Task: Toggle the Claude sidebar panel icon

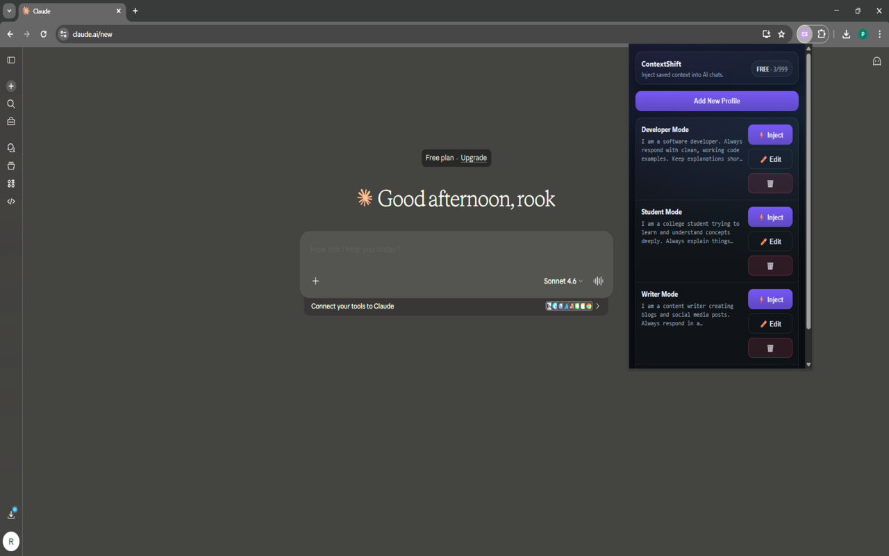Action: pyautogui.click(x=11, y=60)
